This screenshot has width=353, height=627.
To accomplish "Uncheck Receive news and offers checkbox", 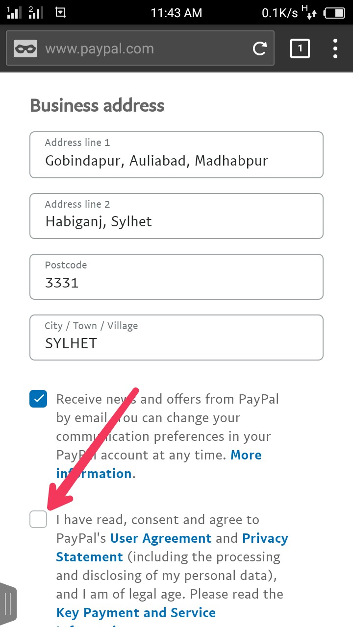I will (x=38, y=399).
